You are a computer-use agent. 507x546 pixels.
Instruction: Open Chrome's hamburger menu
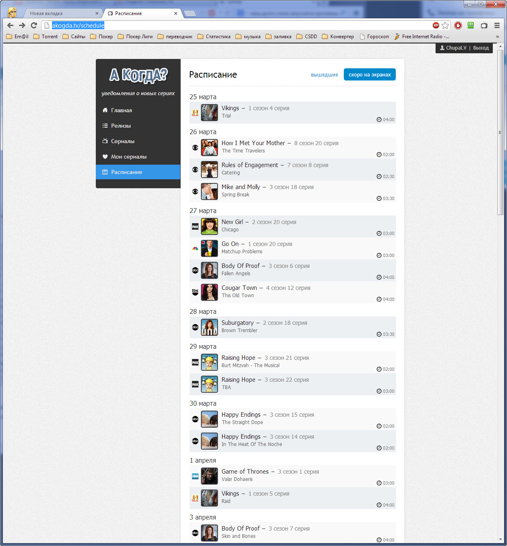click(497, 25)
